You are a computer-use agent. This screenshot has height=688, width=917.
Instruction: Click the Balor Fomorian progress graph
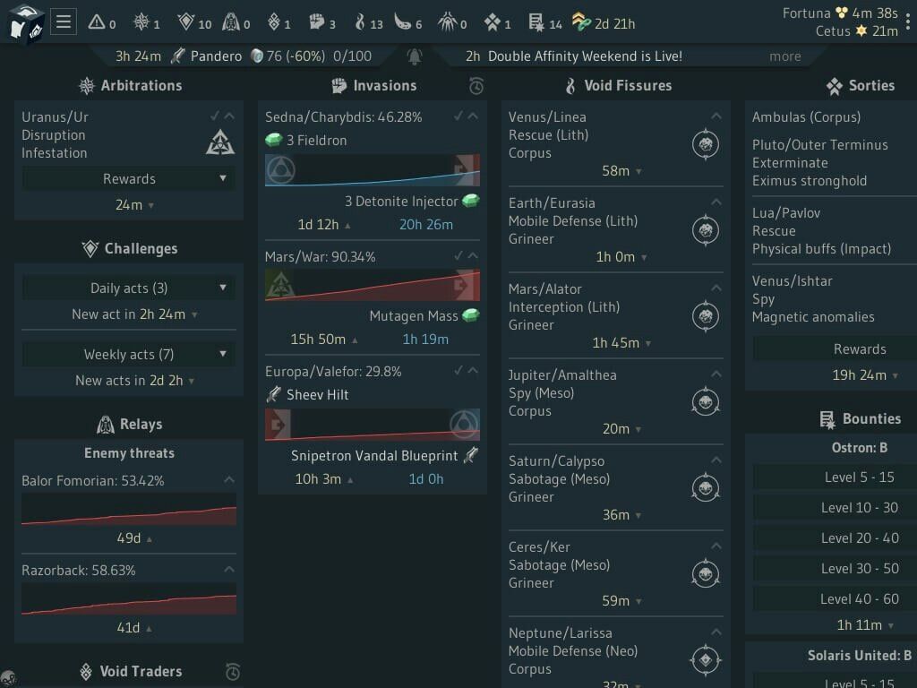[x=129, y=509]
